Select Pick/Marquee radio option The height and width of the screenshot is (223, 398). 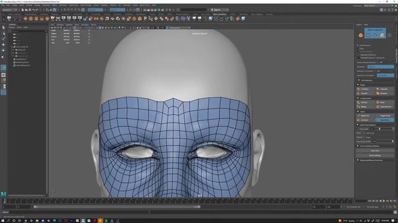[x=358, y=45]
